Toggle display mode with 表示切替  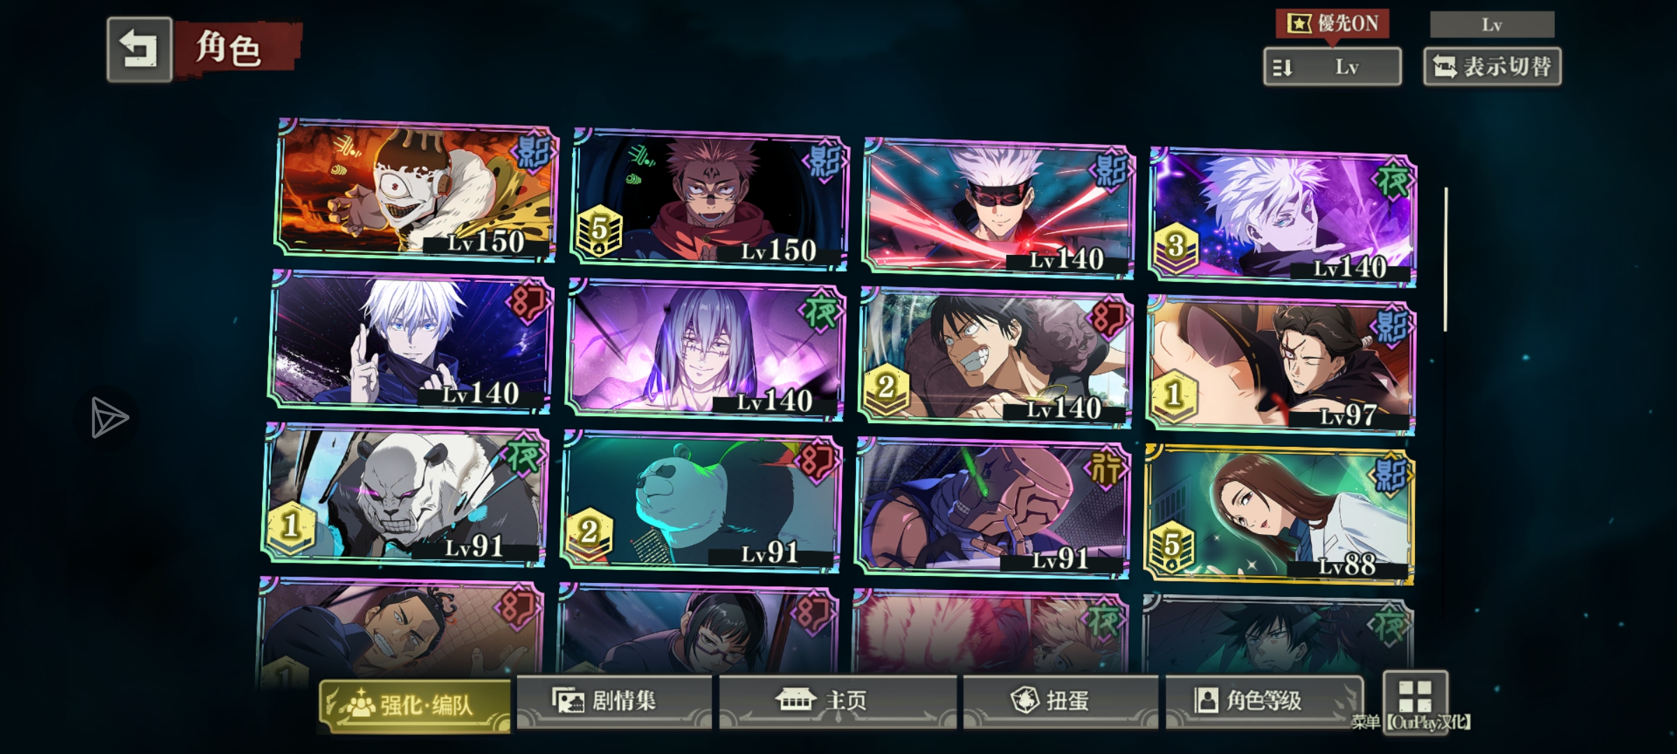pyautogui.click(x=1493, y=67)
